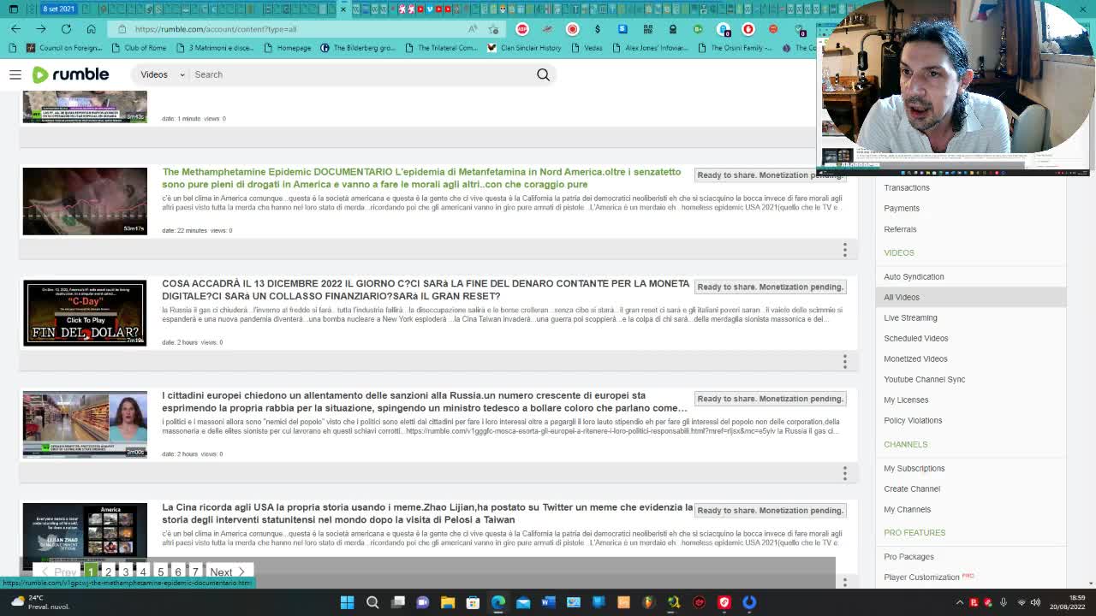Switch to Microsoft Edge in taskbar
This screenshot has height=616, width=1096.
[497, 602]
